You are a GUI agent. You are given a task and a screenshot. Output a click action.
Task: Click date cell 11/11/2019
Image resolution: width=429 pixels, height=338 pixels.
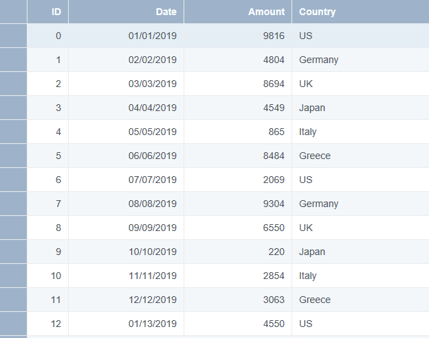pyautogui.click(x=126, y=276)
